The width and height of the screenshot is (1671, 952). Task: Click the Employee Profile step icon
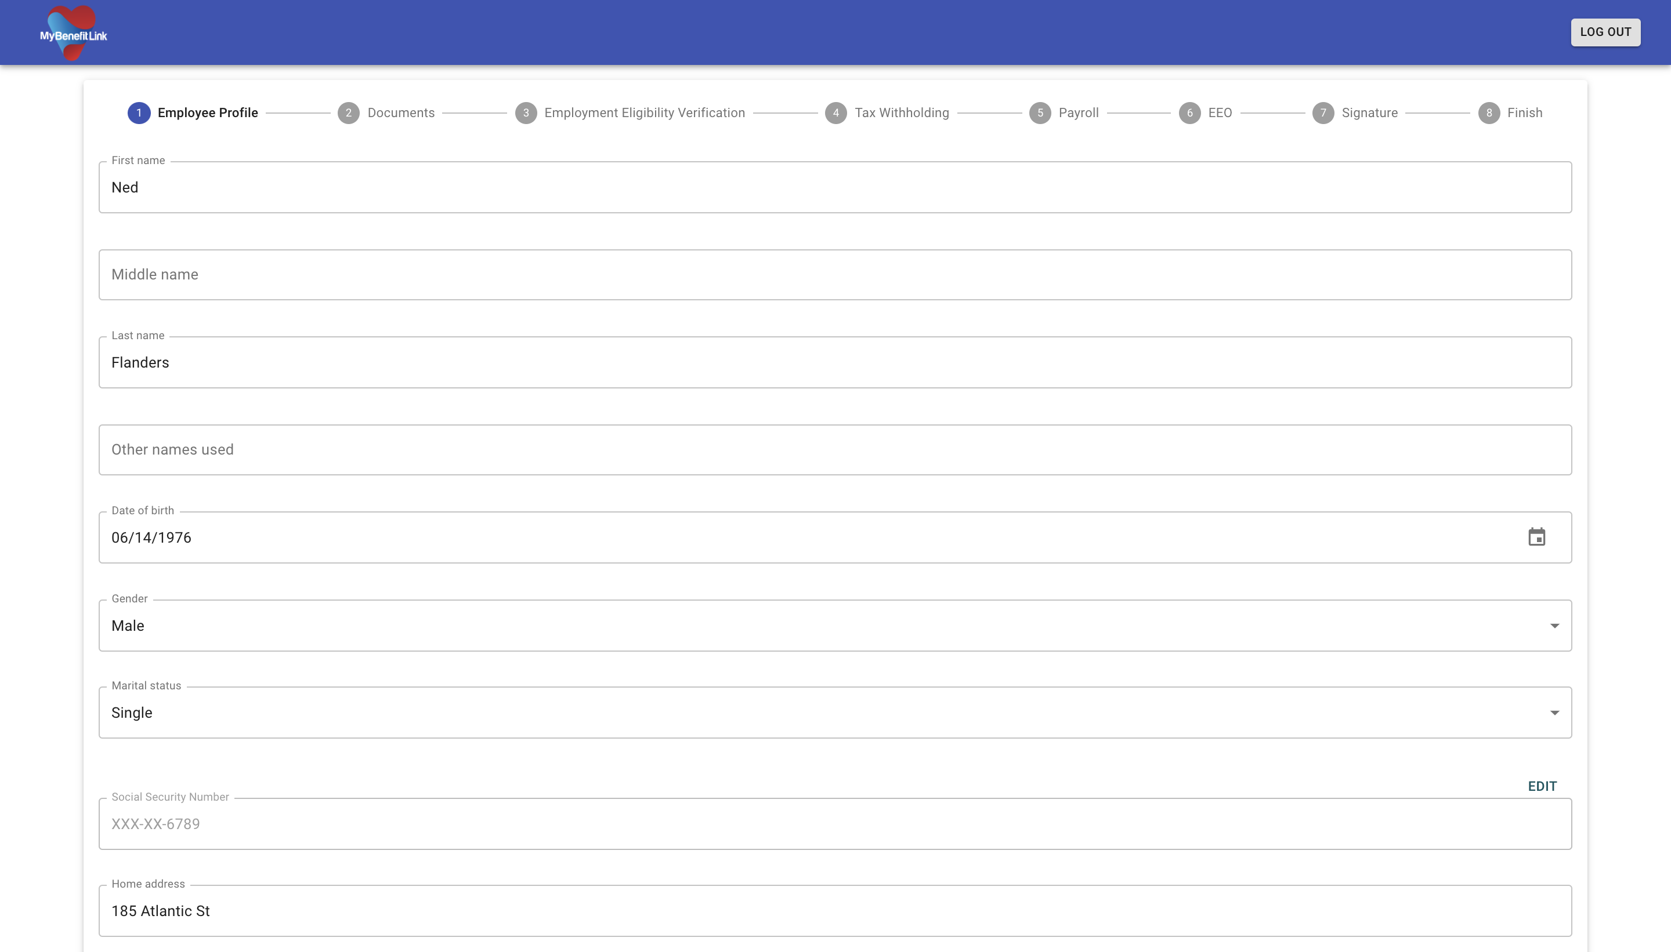(x=139, y=111)
